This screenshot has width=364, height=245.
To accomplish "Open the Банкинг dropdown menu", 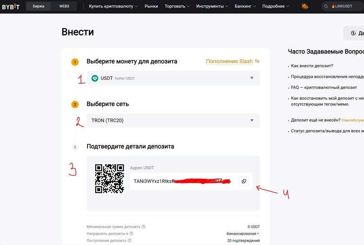I will 245,6.
